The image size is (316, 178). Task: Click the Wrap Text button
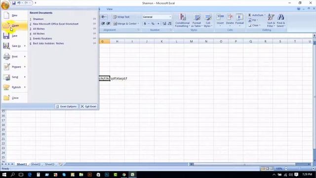click(121, 17)
